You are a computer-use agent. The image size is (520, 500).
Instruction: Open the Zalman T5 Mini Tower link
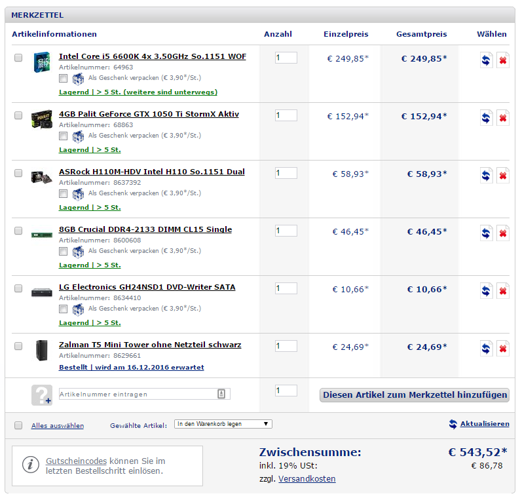click(x=150, y=345)
